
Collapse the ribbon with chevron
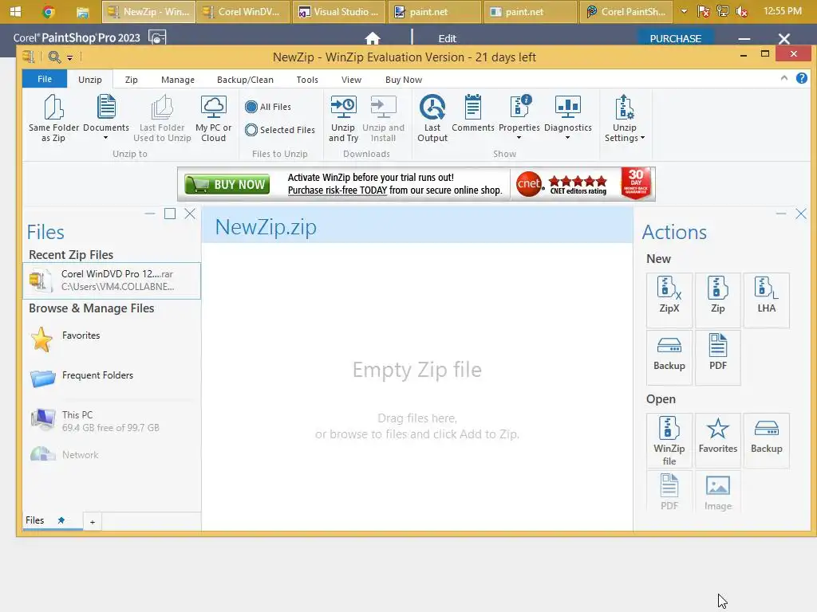(783, 78)
